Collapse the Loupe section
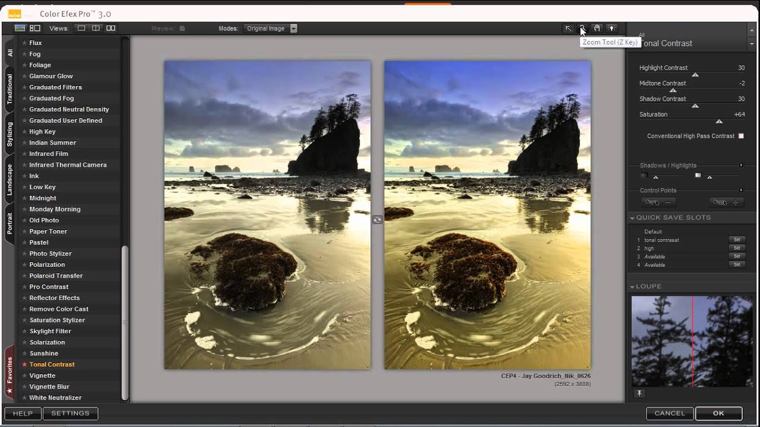 coord(632,286)
